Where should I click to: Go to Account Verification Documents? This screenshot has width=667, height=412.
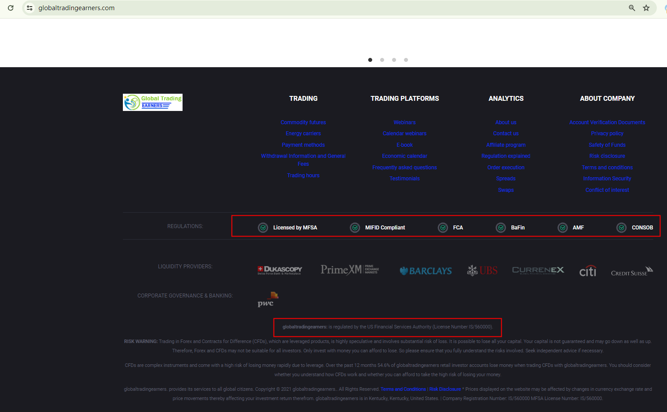607,122
